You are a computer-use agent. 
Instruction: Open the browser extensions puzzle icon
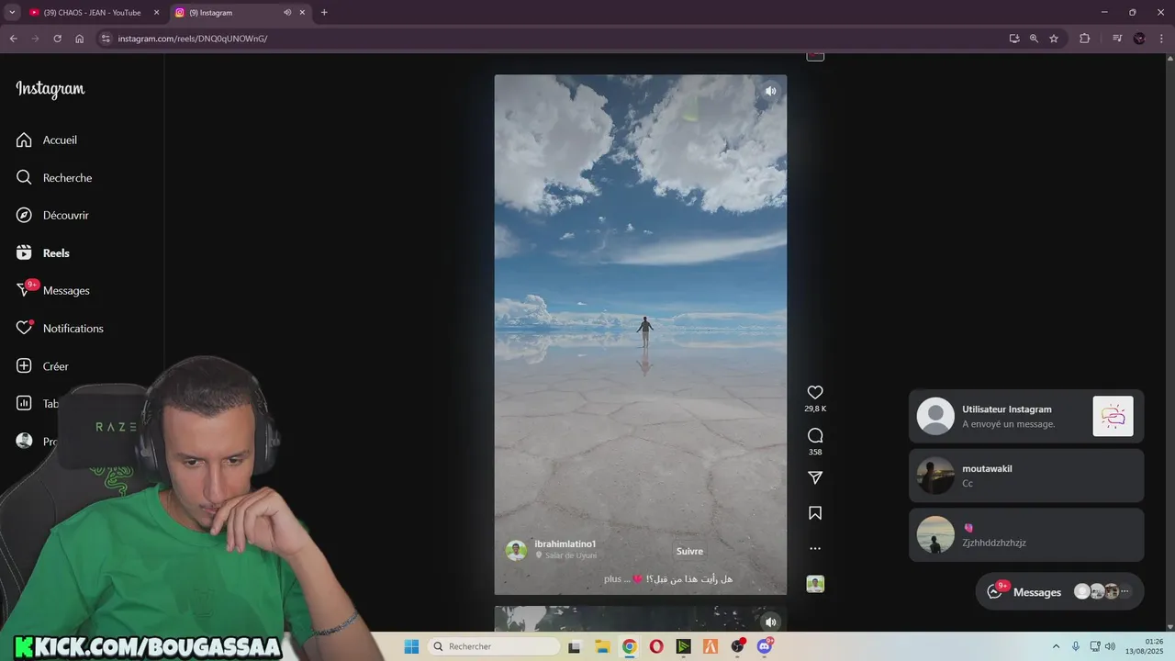pyautogui.click(x=1084, y=39)
